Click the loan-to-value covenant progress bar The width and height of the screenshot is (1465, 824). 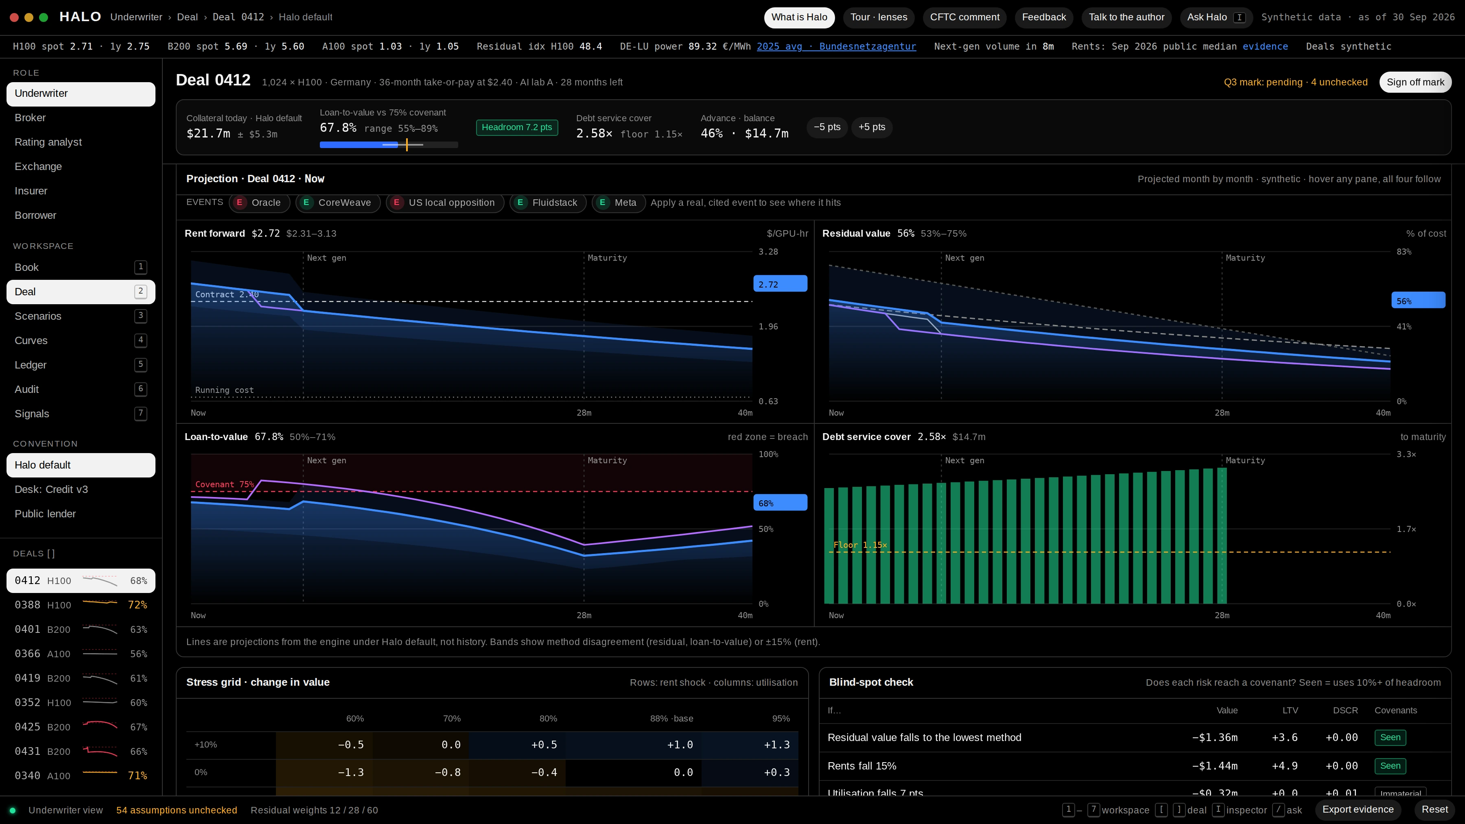pyautogui.click(x=389, y=145)
